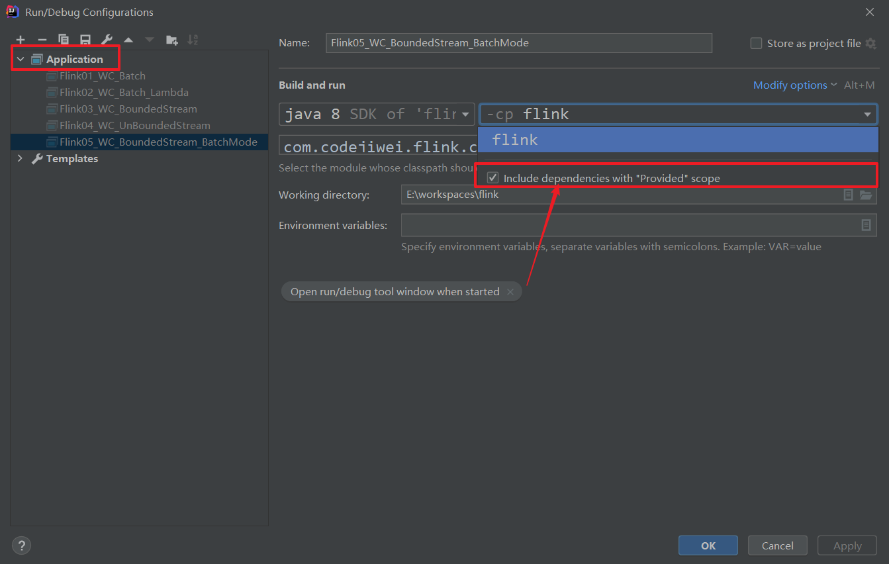This screenshot has height=564, width=889.
Task: Edit templates with wrench icon
Action: (x=107, y=40)
